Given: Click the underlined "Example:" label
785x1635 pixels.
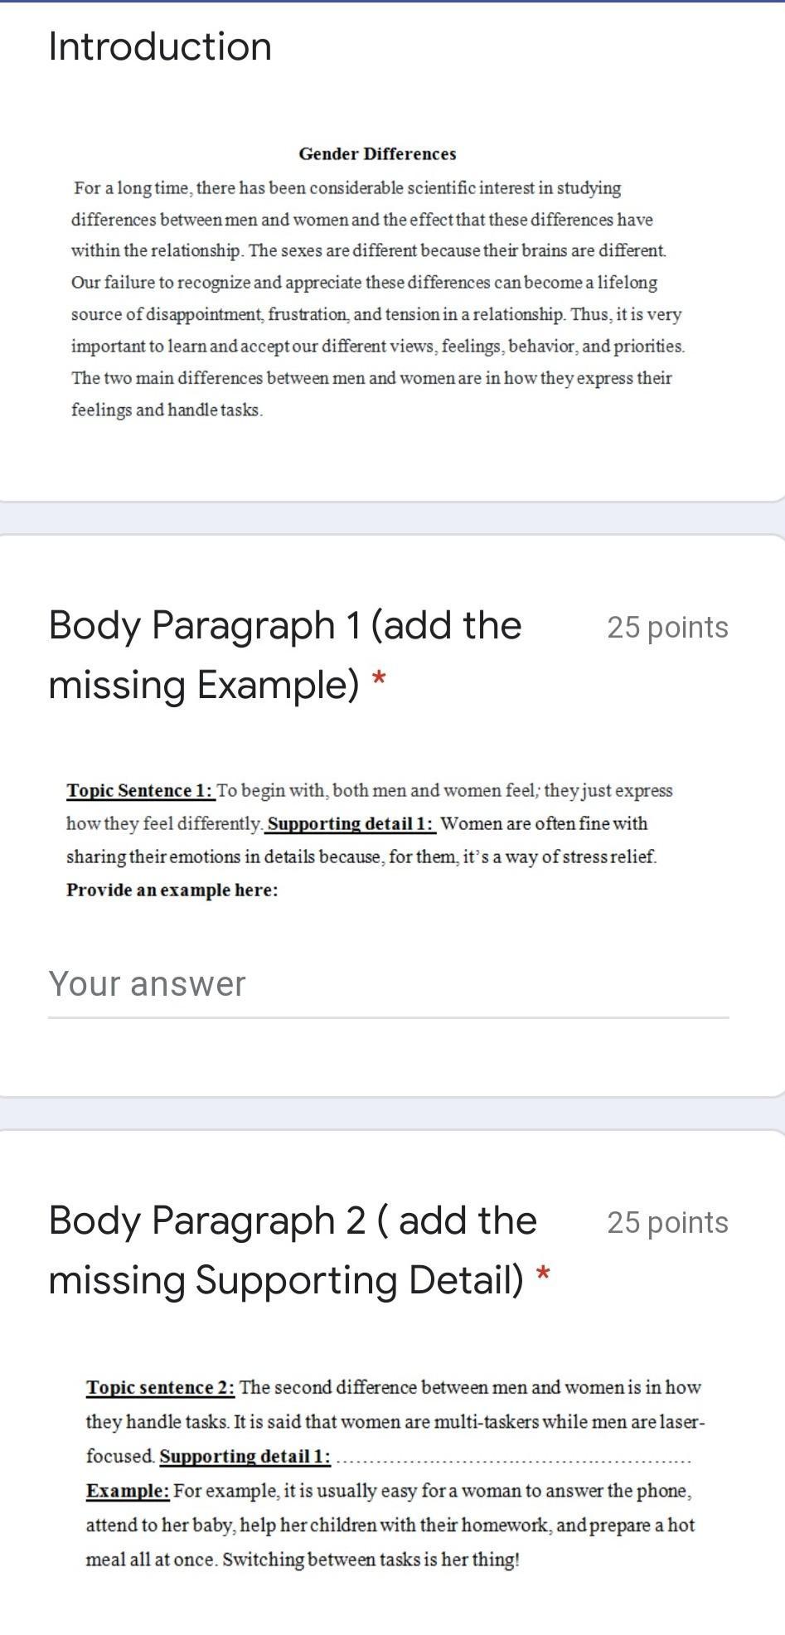Looking at the screenshot, I should point(128,1491).
